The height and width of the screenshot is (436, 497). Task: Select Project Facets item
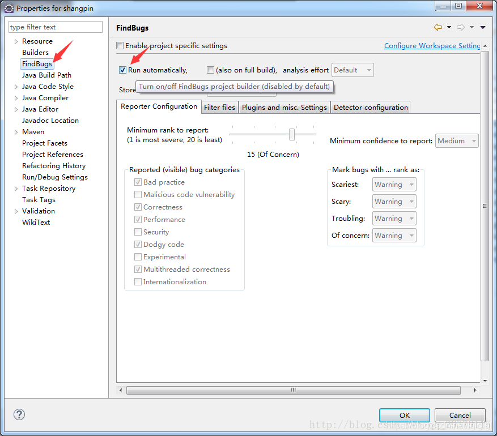click(44, 143)
